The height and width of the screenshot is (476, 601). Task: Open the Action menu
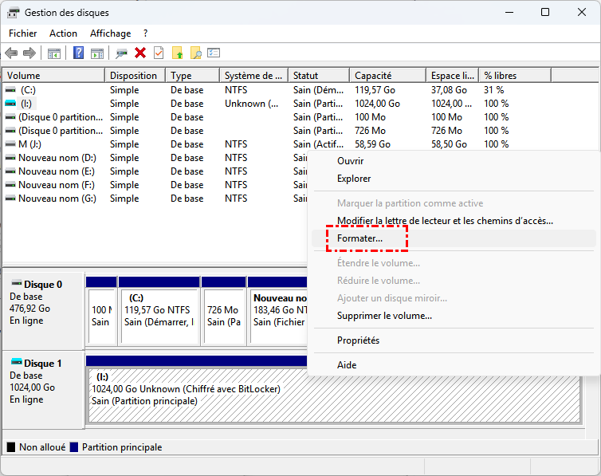63,33
